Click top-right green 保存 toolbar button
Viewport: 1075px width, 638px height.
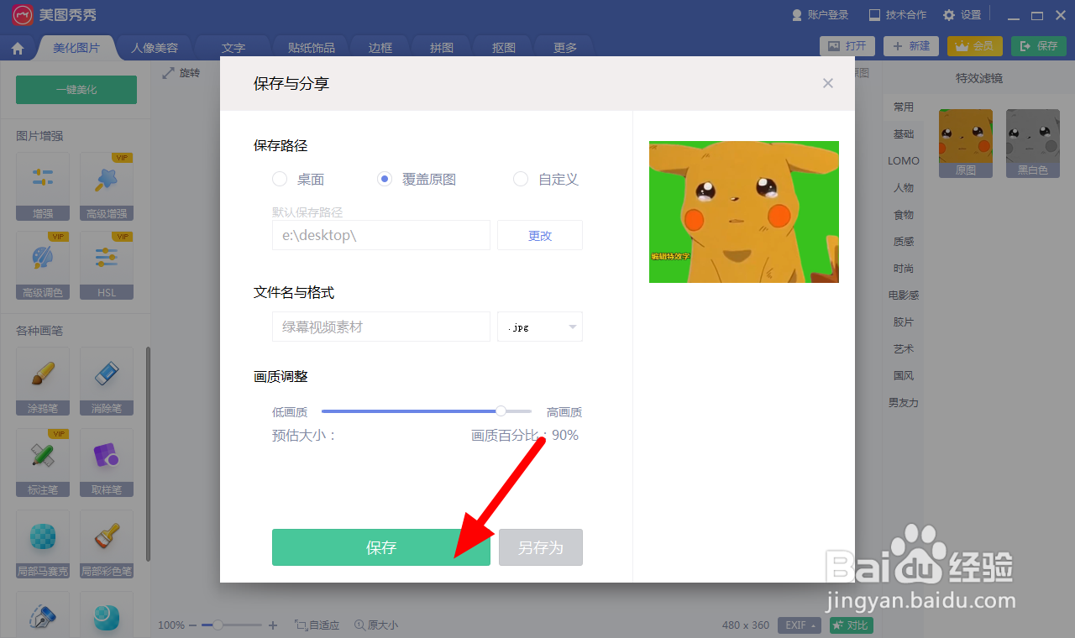pos(1039,46)
